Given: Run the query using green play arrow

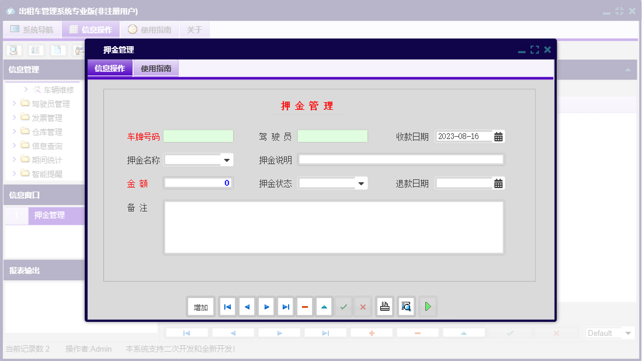Looking at the screenshot, I should (x=428, y=306).
